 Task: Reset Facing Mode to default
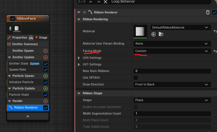(215, 51)
